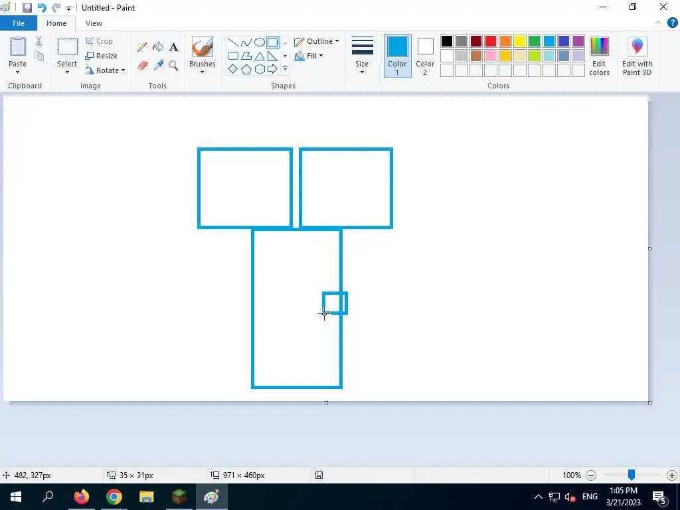Open Windows Start menu
Viewport: 680px width, 510px height.
pos(16,497)
